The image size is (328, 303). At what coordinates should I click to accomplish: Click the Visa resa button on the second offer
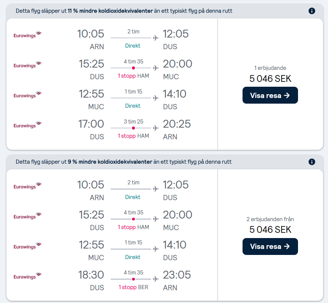coord(270,246)
